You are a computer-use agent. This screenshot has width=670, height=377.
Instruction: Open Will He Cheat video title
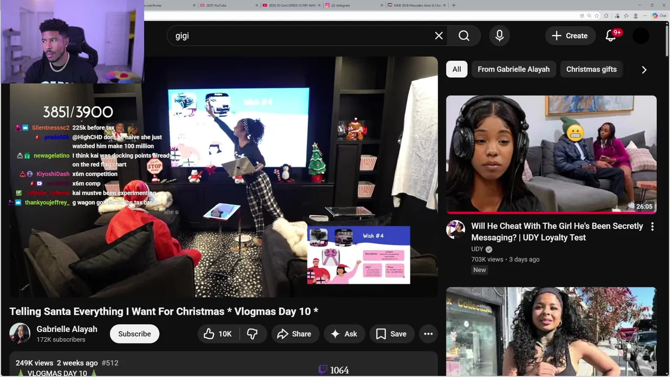pos(557,231)
